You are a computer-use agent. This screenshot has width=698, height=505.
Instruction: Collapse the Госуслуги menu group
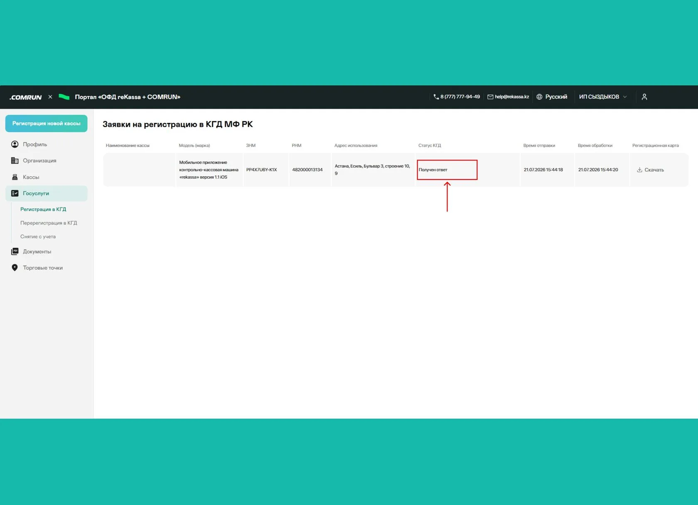[47, 193]
